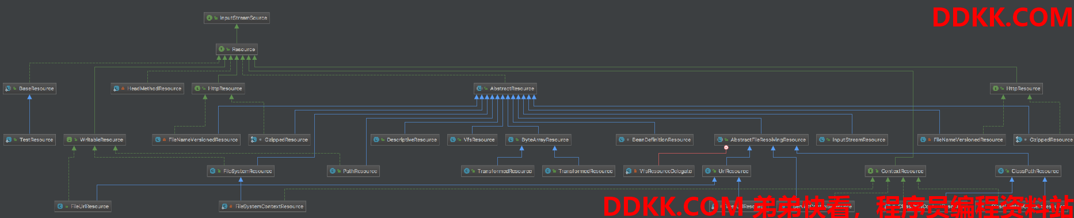Select the PathResource class node
This screenshot has height=218, width=1074.
353,171
